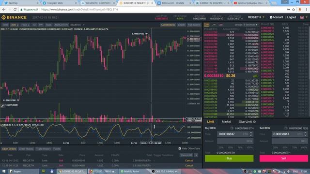The height and width of the screenshot is (174, 310).
Task: Switch to the Limit order tab
Action: click(x=210, y=122)
